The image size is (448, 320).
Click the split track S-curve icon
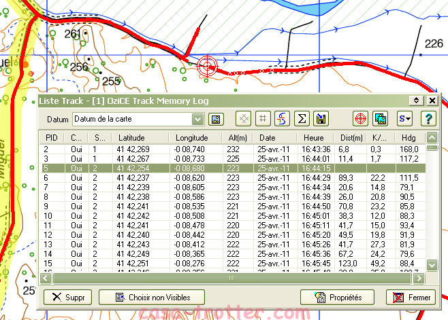click(x=282, y=119)
